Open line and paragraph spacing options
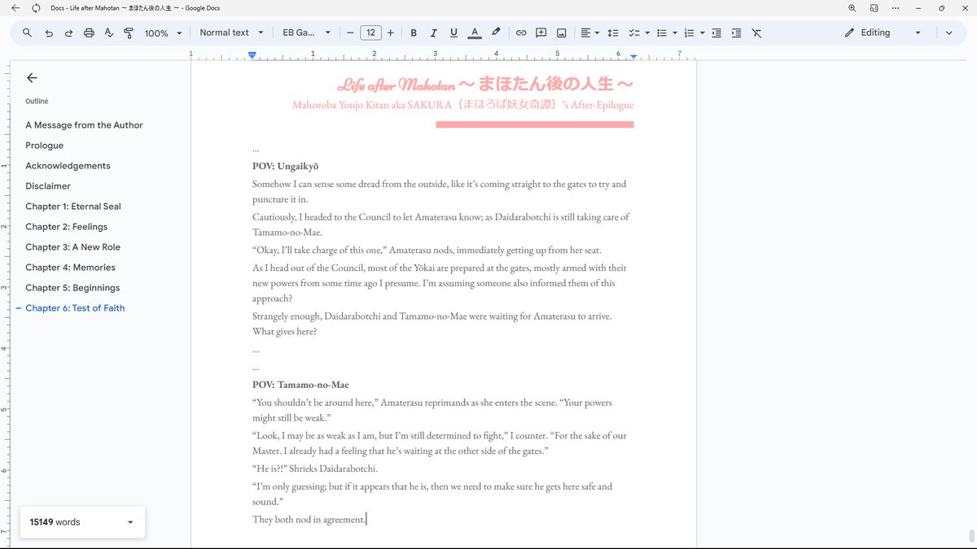The image size is (977, 549). click(x=613, y=33)
